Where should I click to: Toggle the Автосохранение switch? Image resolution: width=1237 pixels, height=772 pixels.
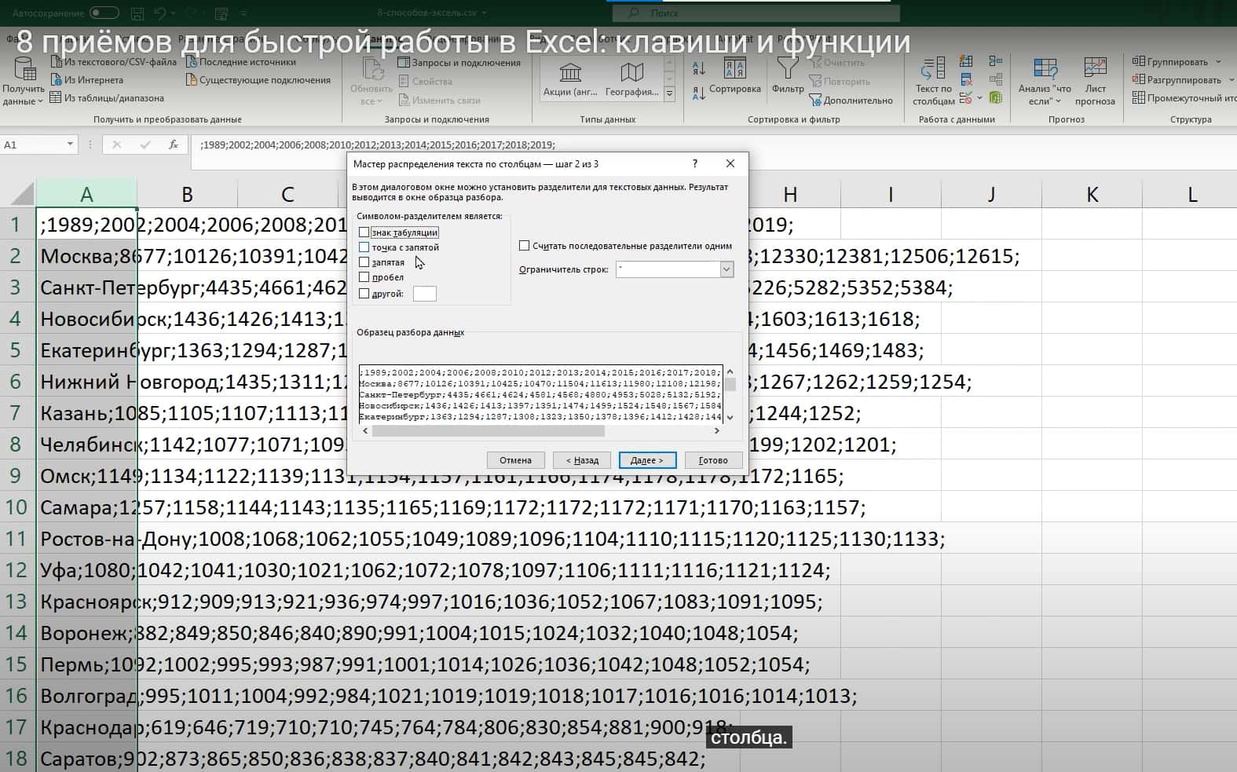[104, 13]
